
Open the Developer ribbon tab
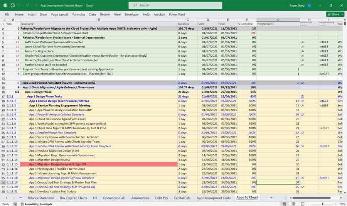(131, 14)
